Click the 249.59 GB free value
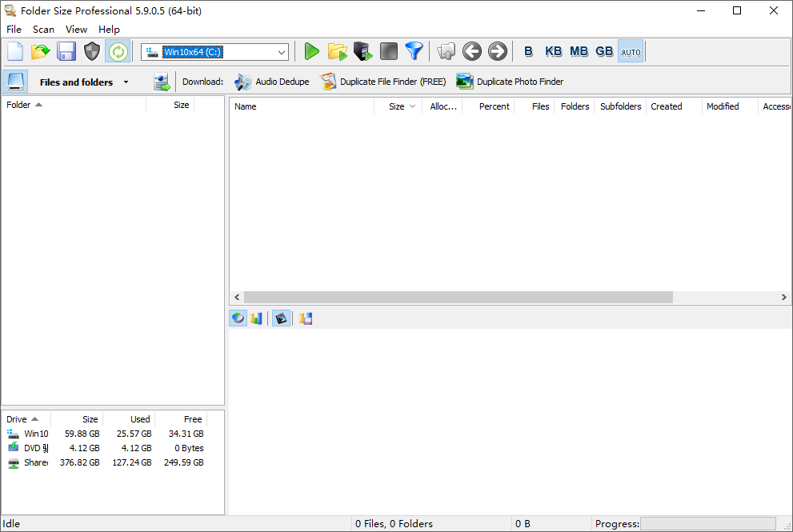 pos(183,462)
